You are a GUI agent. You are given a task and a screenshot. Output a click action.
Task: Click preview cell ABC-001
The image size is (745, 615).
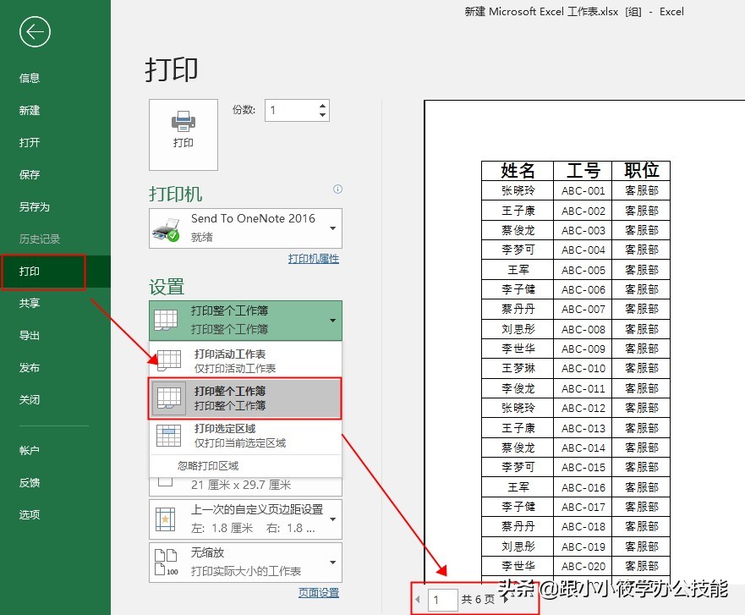pos(583,191)
